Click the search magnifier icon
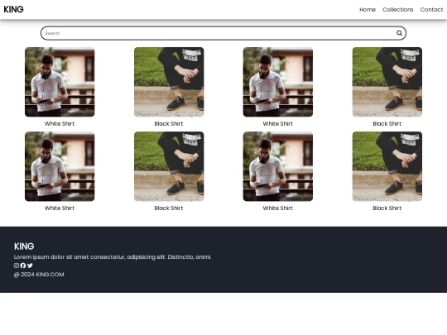This screenshot has height=335, width=447. click(399, 33)
